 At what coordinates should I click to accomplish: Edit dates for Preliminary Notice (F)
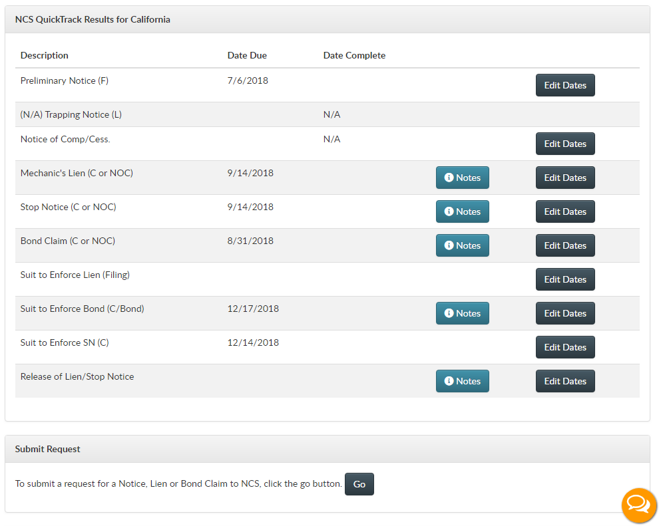pyautogui.click(x=565, y=85)
